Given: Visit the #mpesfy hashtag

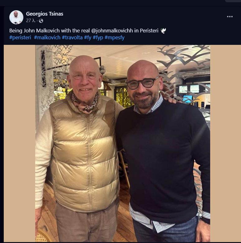Looking at the screenshot, I should 114,38.
